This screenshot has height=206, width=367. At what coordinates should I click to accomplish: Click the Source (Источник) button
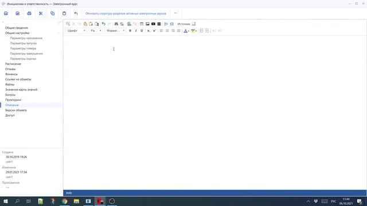[183, 24]
